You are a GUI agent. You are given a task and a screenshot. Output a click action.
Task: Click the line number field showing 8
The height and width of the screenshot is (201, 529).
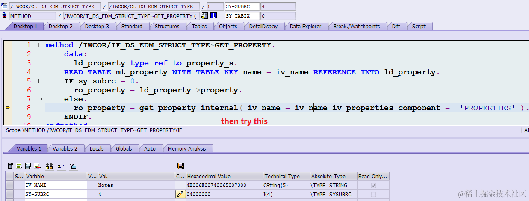tap(214, 6)
